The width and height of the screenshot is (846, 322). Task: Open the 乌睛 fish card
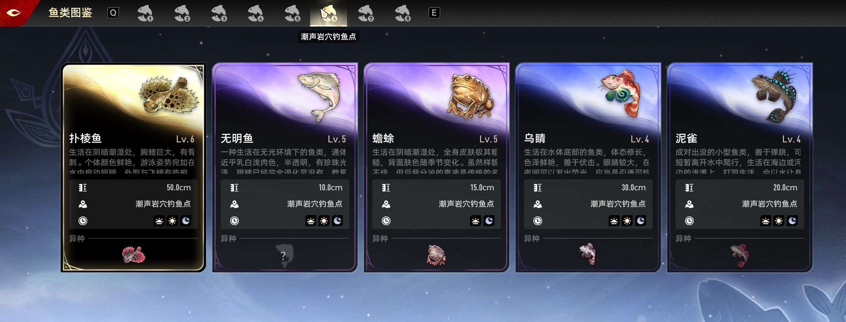[588, 168]
